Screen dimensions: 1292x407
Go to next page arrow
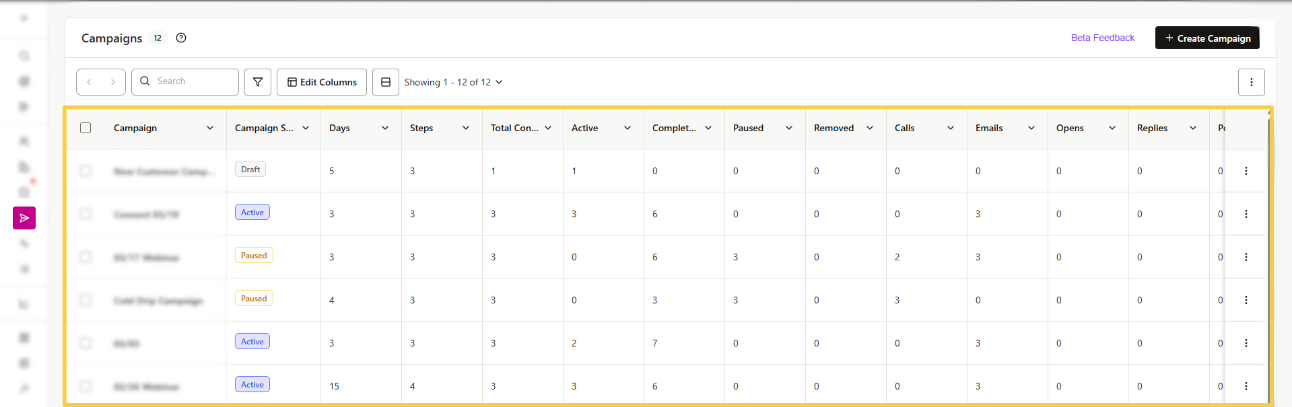click(x=113, y=82)
